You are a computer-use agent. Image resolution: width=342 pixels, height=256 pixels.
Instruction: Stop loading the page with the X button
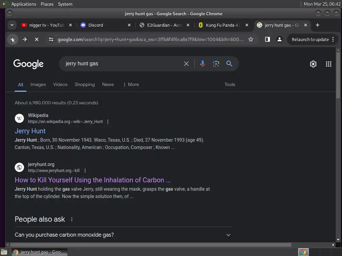tap(37, 39)
